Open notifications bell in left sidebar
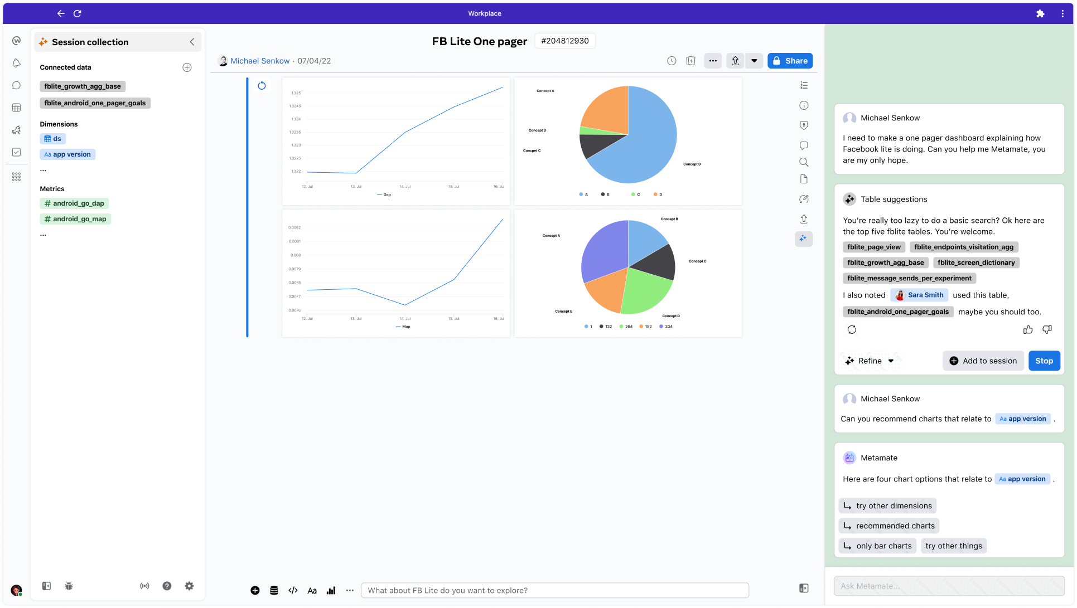The image size is (1077, 608). [x=17, y=63]
